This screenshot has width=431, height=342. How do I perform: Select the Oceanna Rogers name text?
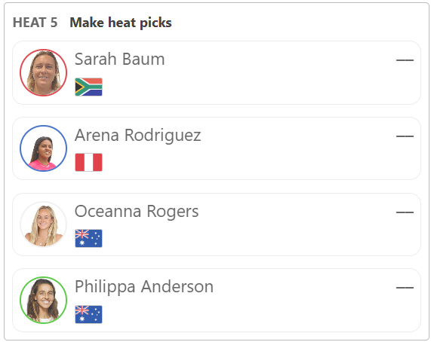(x=137, y=212)
